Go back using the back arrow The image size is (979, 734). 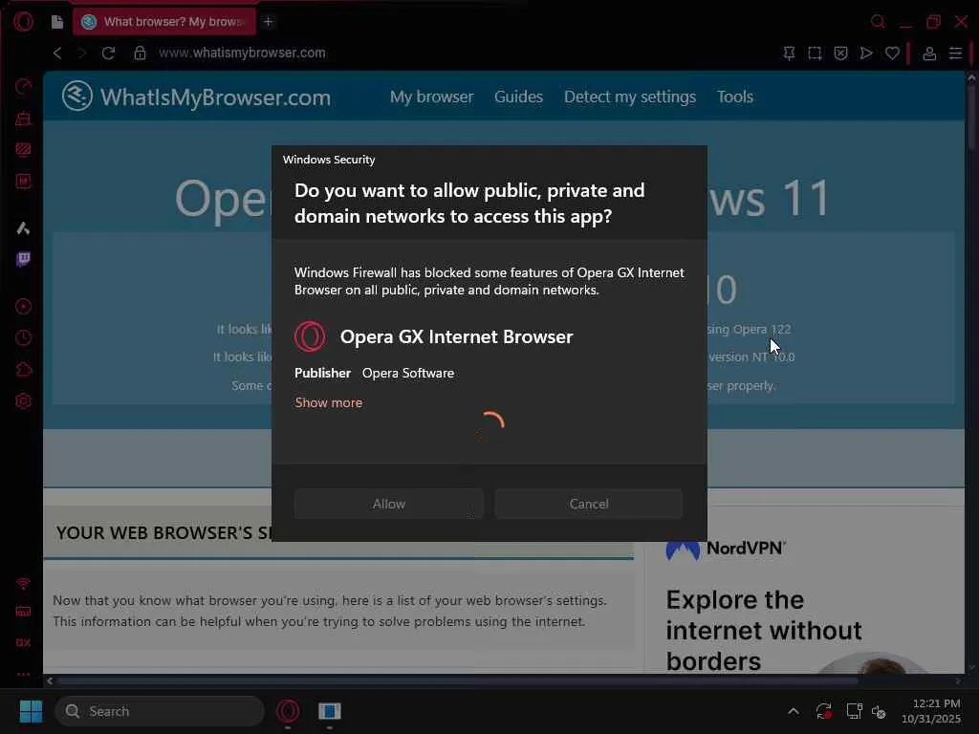click(x=57, y=54)
